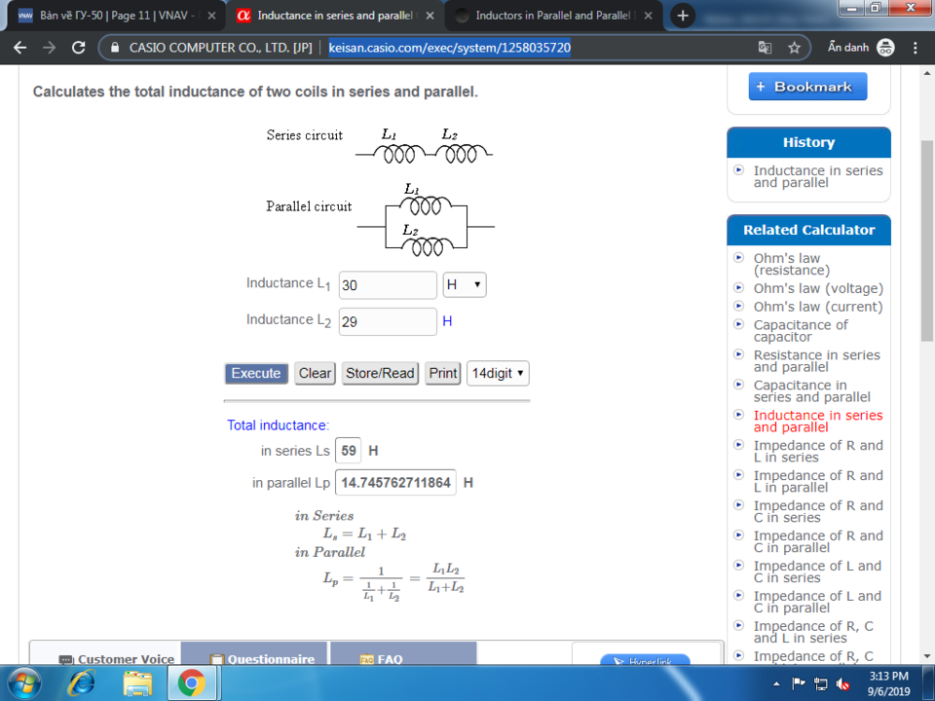Click the Inductance L2 input field
This screenshot has width=935, height=701.
click(388, 322)
